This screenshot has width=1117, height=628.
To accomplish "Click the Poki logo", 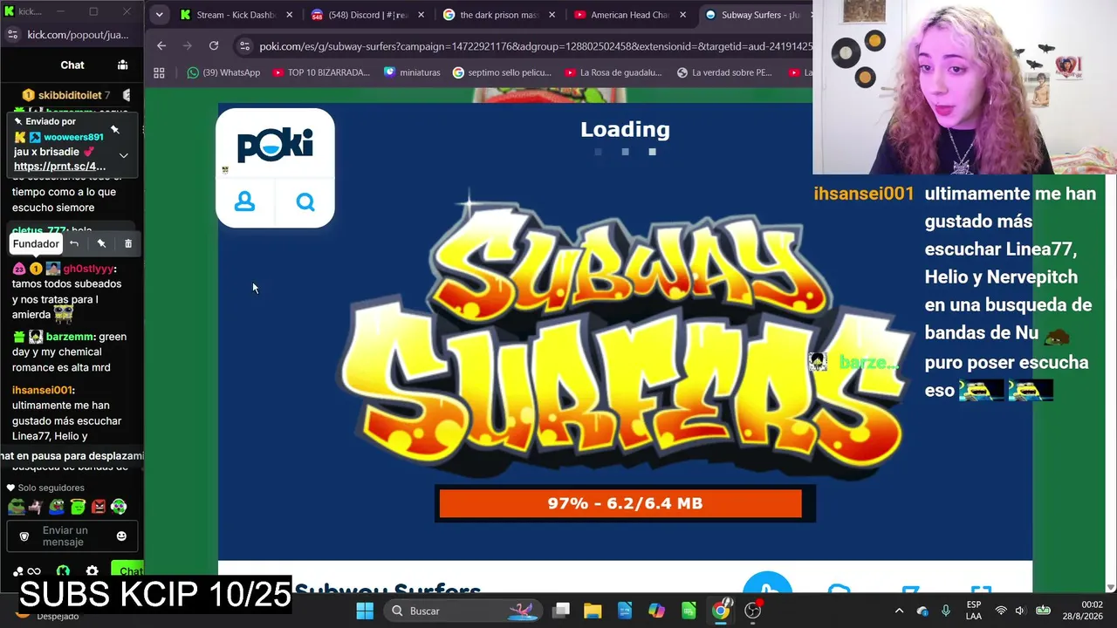I will 275,145.
